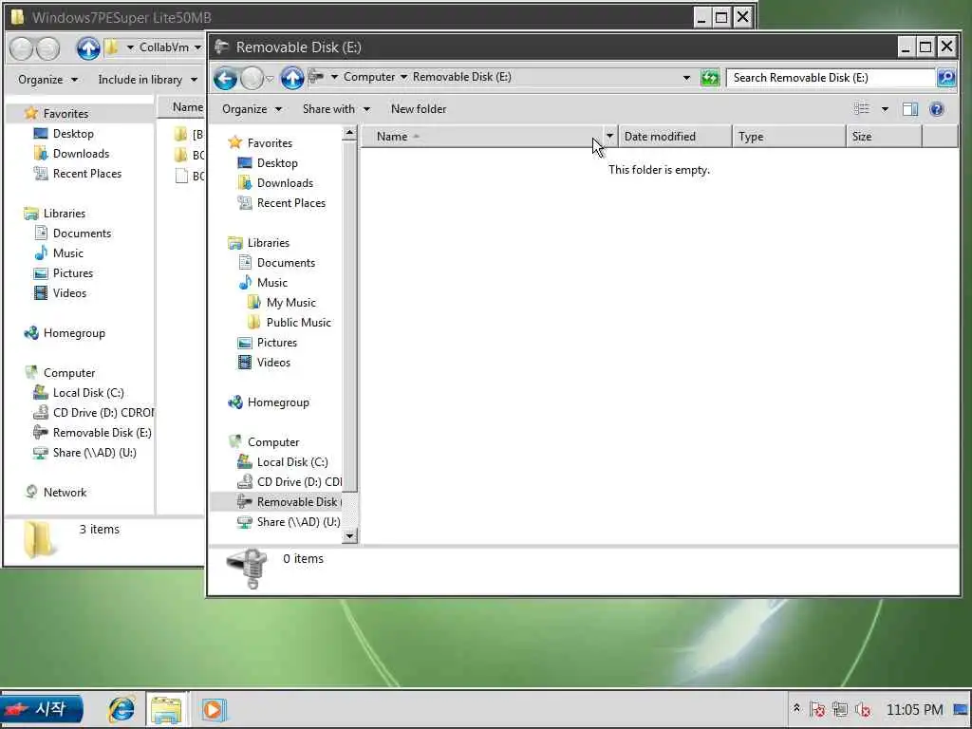Open Share (\\AD) (U:) in Windows7PESuper sidebar
Image resolution: width=972 pixels, height=729 pixels.
pyautogui.click(x=94, y=453)
